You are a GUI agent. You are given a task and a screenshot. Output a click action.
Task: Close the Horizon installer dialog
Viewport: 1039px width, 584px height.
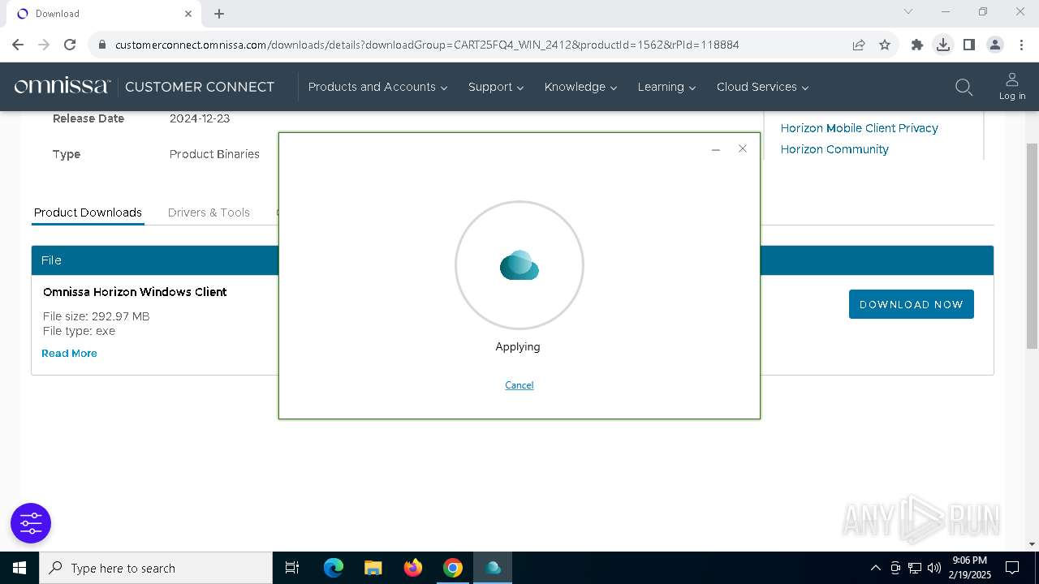click(x=742, y=148)
